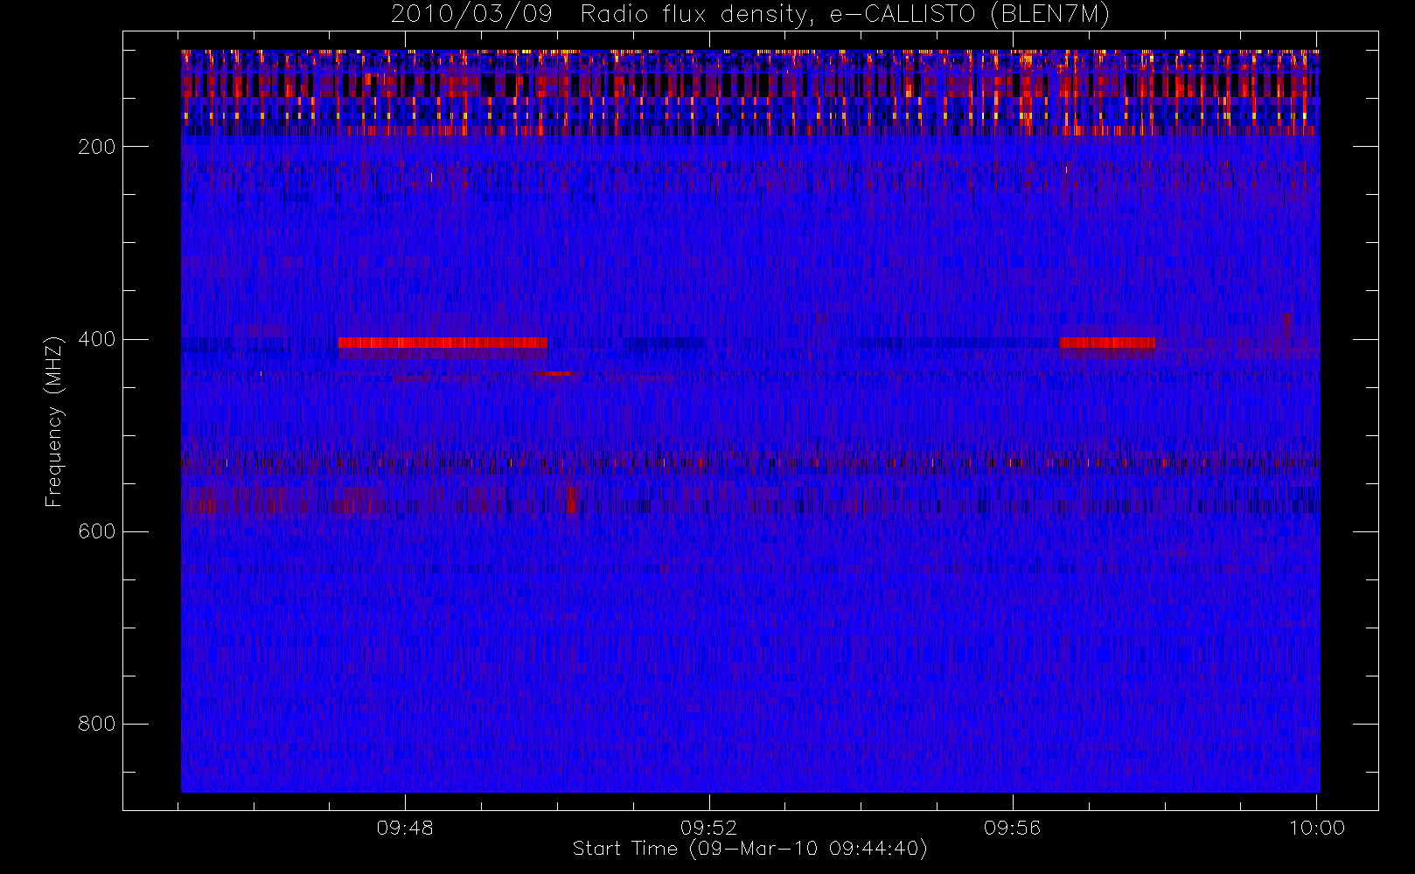Click the '600' frequency tick label
The height and width of the screenshot is (874, 1415).
[x=97, y=531]
